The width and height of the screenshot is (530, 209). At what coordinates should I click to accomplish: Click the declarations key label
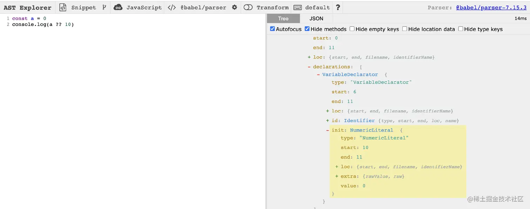[x=332, y=67]
